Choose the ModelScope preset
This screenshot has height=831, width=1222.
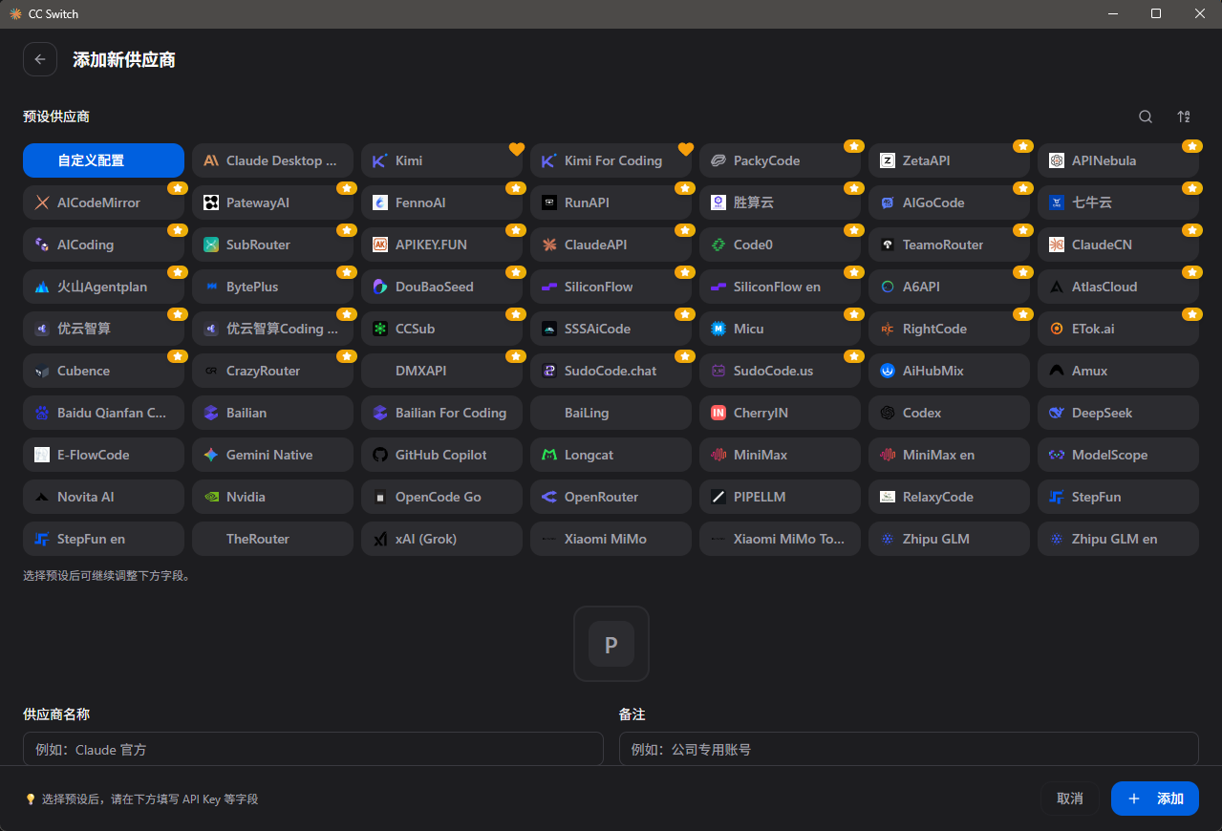[1118, 455]
